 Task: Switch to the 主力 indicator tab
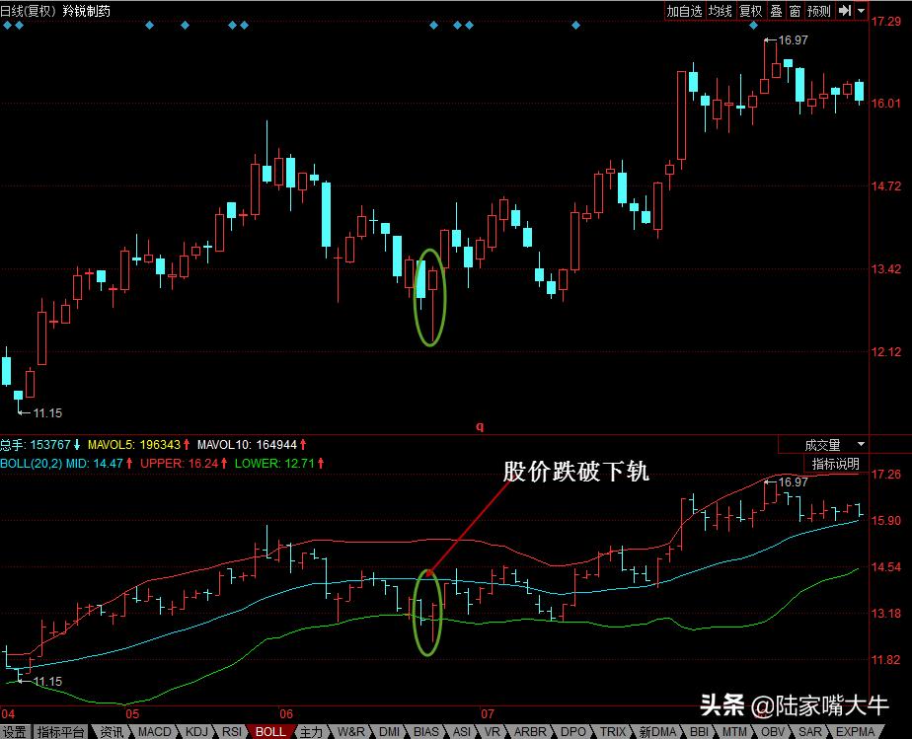click(311, 731)
